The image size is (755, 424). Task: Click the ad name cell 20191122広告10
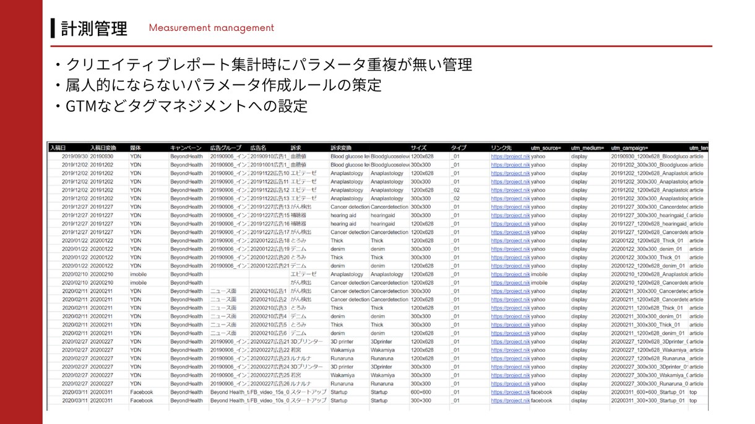pyautogui.click(x=270, y=174)
